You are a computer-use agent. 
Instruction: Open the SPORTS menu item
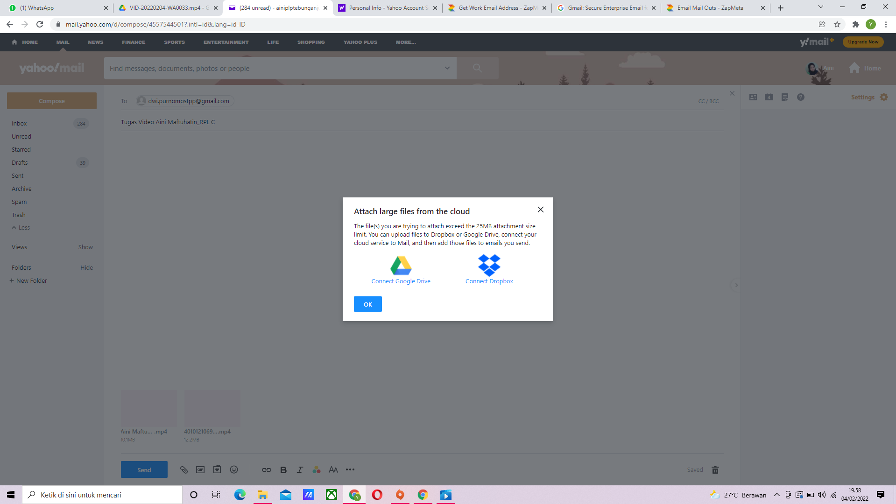point(174,42)
